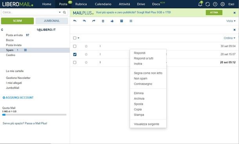Click the thumbs-up not spam icon
The width and height of the screenshot is (239, 144).
(112, 21)
